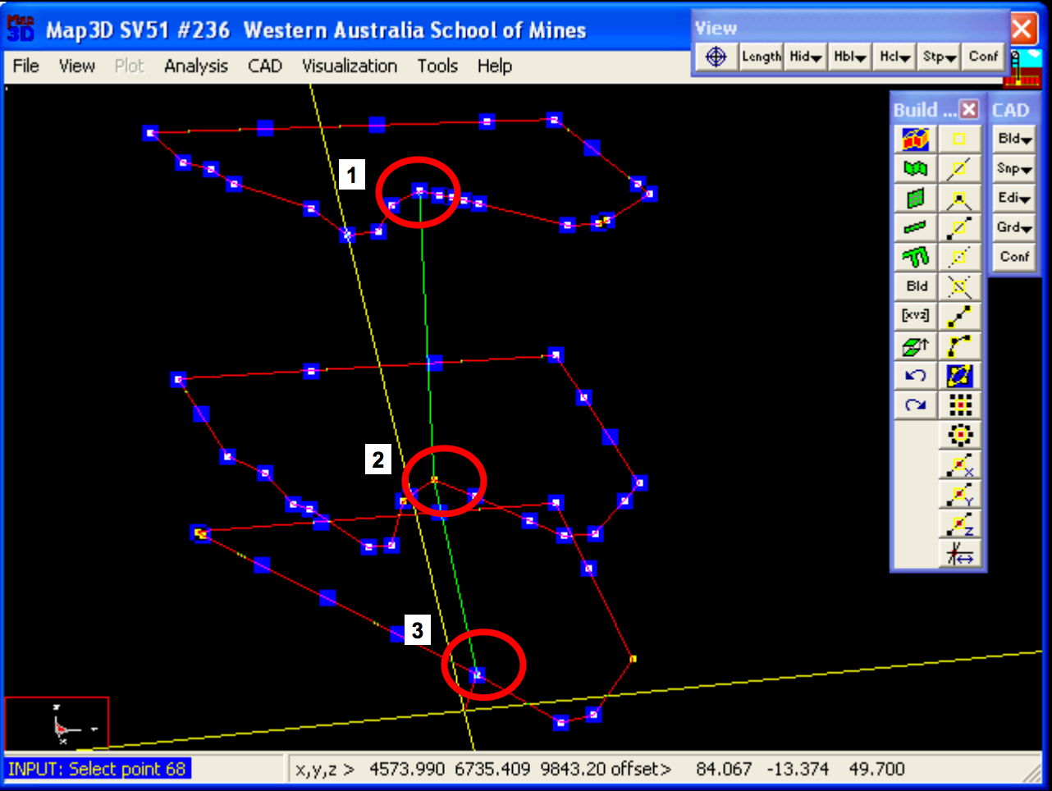Viewport: 1052px width, 791px height.
Task: Select the circular dot-ring array tool
Action: click(x=959, y=435)
